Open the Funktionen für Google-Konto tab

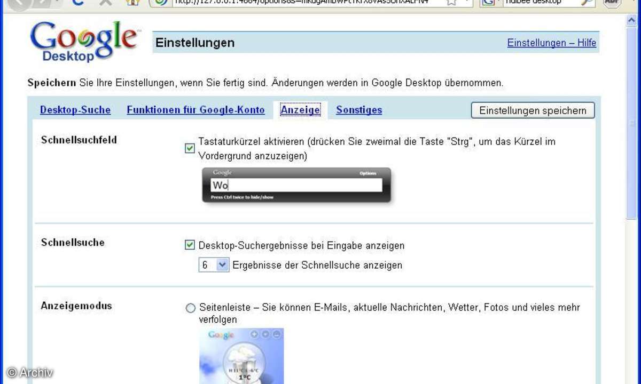point(196,110)
